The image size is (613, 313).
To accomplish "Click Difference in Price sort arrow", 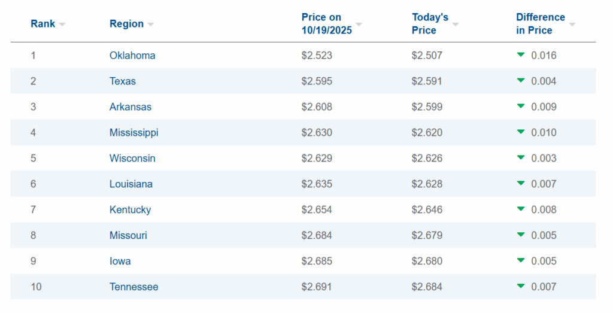I will pos(572,25).
